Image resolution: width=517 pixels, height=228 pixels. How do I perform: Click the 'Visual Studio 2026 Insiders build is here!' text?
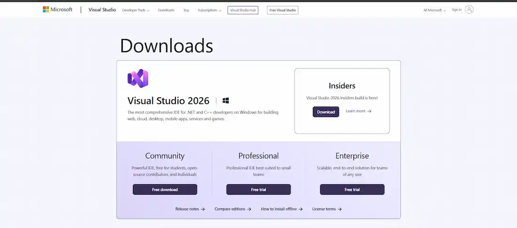click(x=342, y=98)
